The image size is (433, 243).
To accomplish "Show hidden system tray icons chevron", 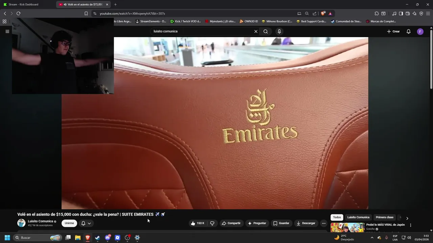I will coord(372,238).
